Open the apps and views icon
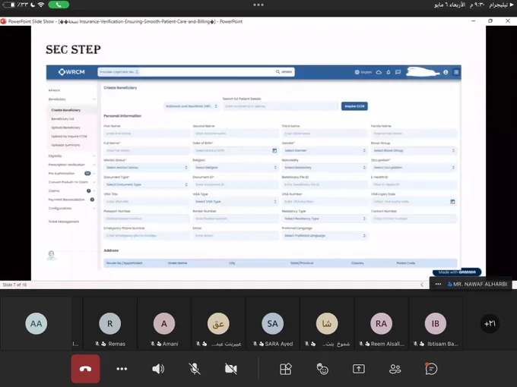517x387 pixels. point(286,369)
